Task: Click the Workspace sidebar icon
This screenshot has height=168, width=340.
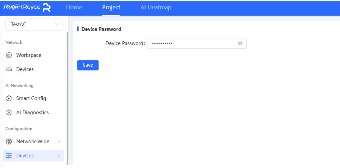Action: click(x=9, y=55)
